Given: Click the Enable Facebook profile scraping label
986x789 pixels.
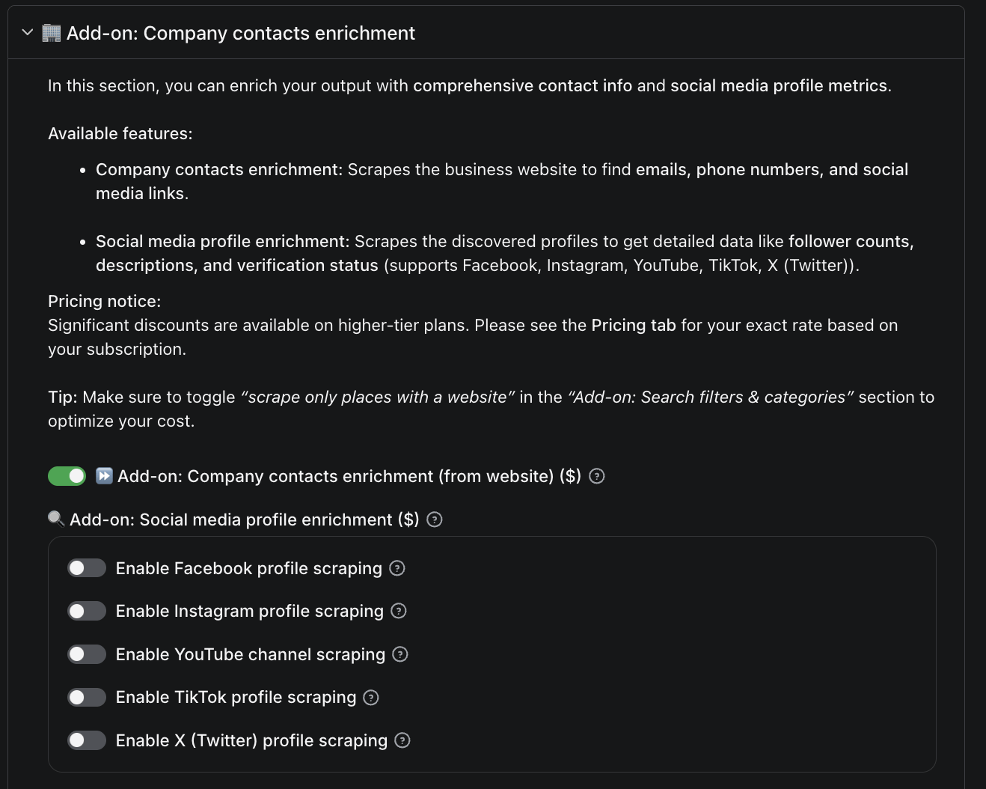Looking at the screenshot, I should [249, 568].
